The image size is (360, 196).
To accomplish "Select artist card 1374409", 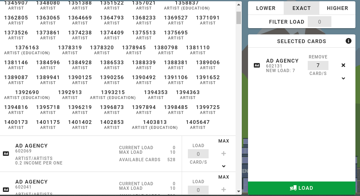I will [x=112, y=35].
